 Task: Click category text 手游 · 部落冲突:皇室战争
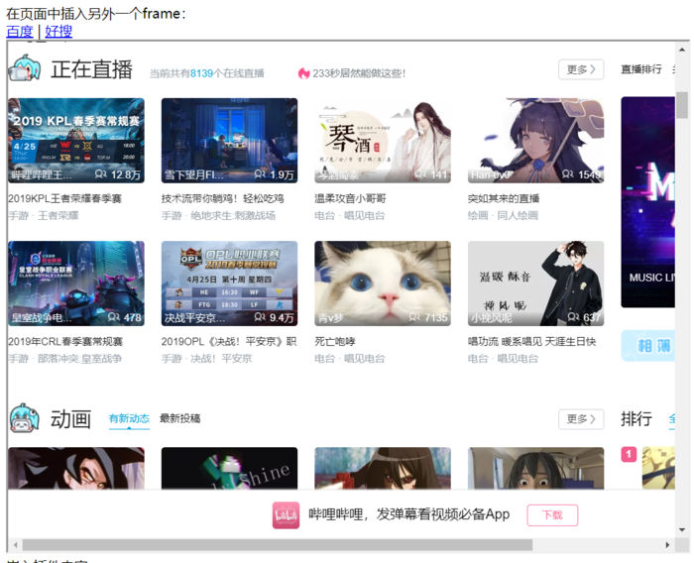click(x=65, y=359)
